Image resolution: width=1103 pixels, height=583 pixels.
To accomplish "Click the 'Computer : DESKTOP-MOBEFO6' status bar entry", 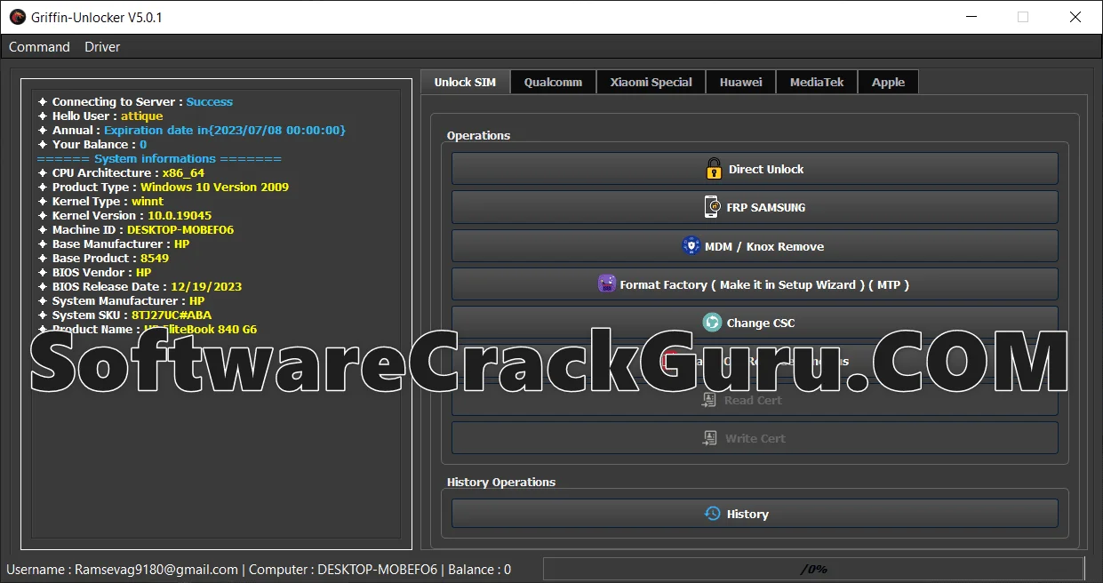I will 344,570.
